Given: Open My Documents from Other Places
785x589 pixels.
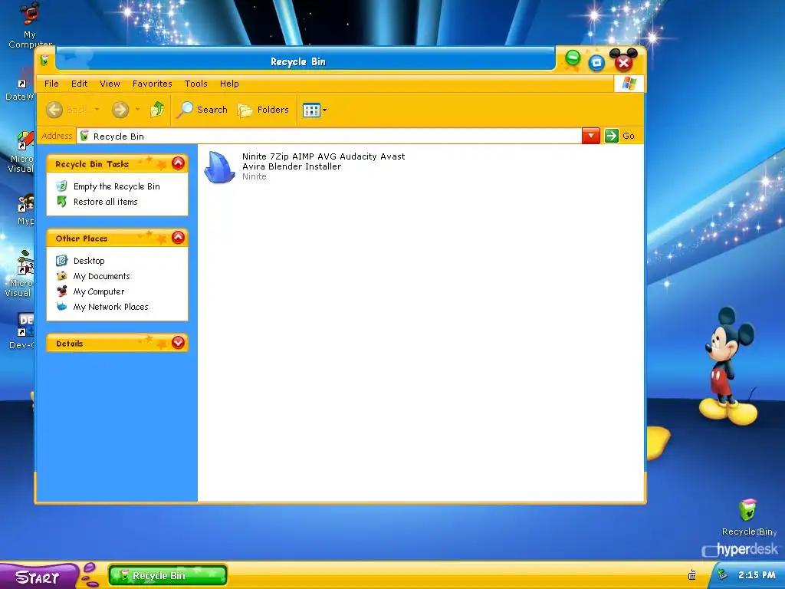Looking at the screenshot, I should pos(102,276).
